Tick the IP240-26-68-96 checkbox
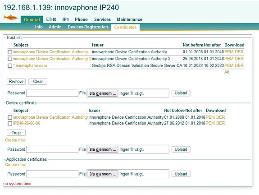Viewport: 259px width, 195px height. coord(10,123)
